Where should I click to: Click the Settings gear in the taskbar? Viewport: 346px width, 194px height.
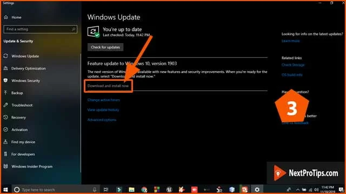click(x=257, y=190)
